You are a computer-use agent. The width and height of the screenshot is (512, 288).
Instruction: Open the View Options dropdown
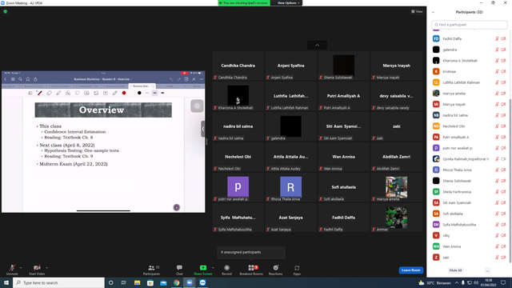click(x=288, y=3)
